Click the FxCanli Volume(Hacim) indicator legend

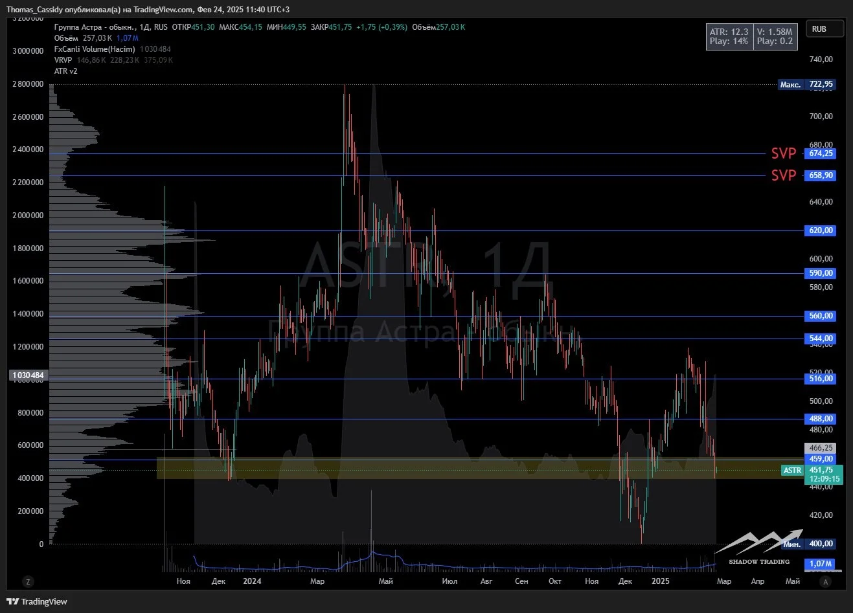click(95, 49)
